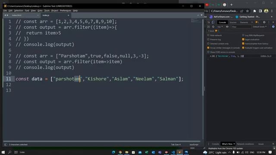
Task: Open the Find menu
Action: pos(27,11)
